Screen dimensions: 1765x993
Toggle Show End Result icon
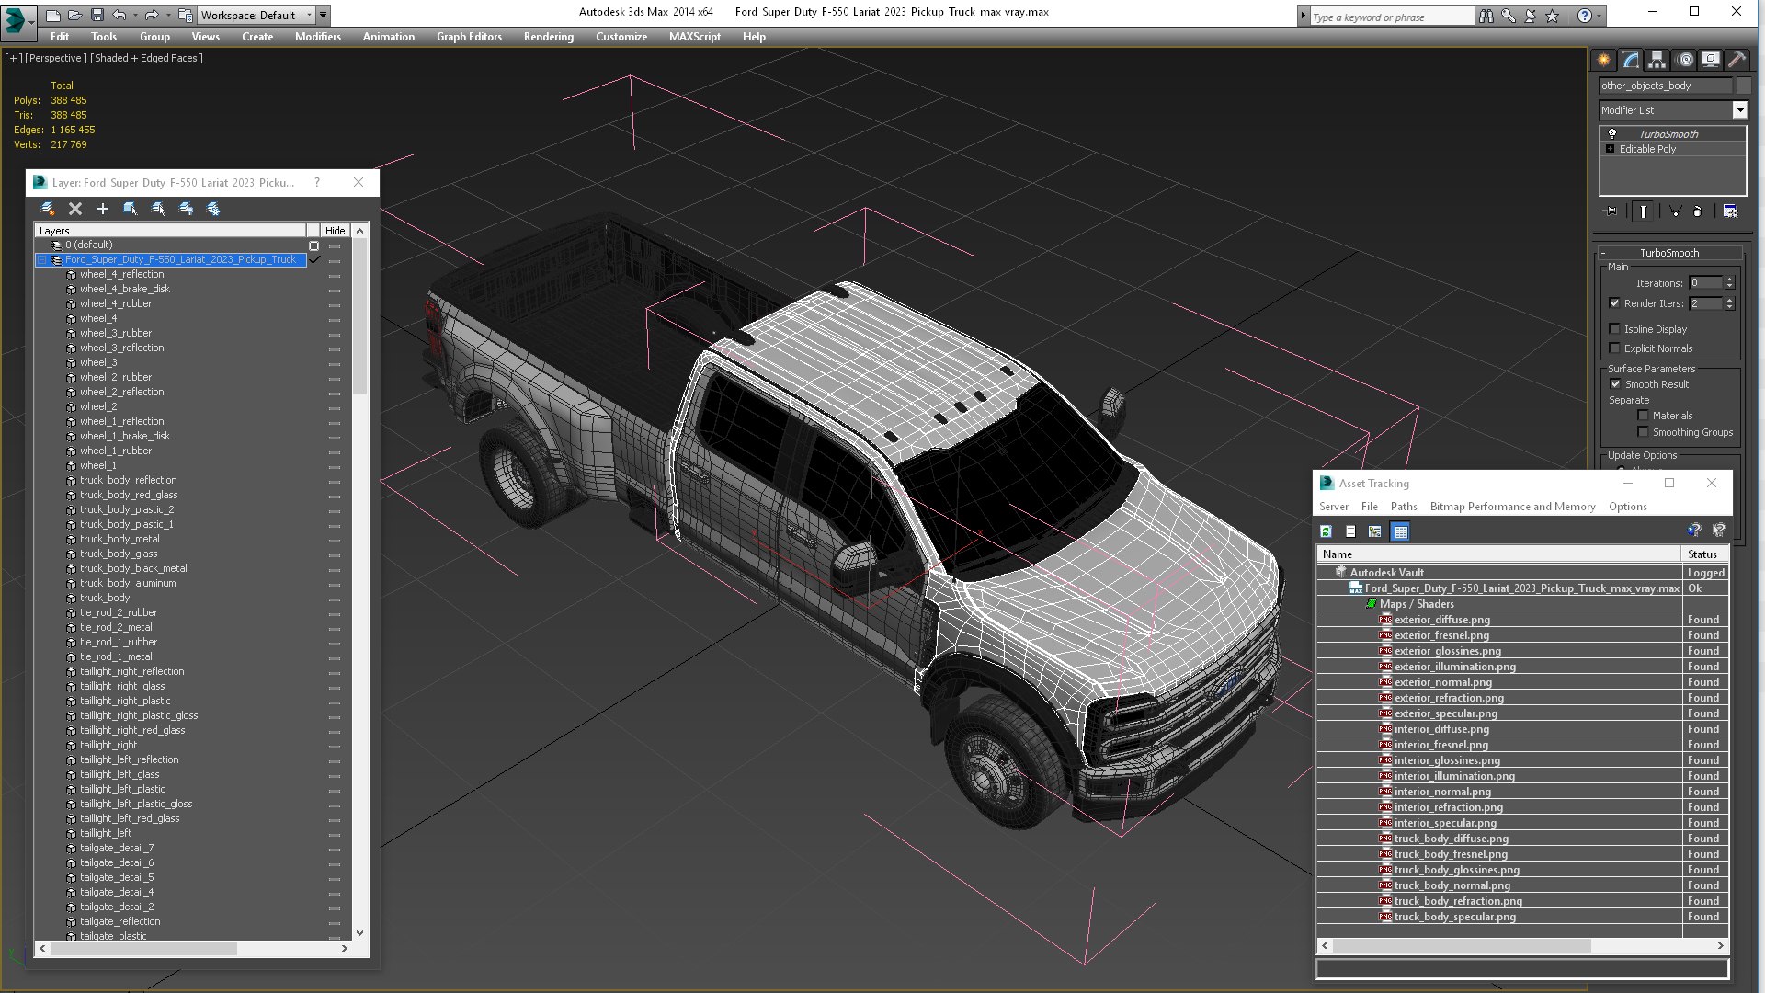pyautogui.click(x=1644, y=211)
